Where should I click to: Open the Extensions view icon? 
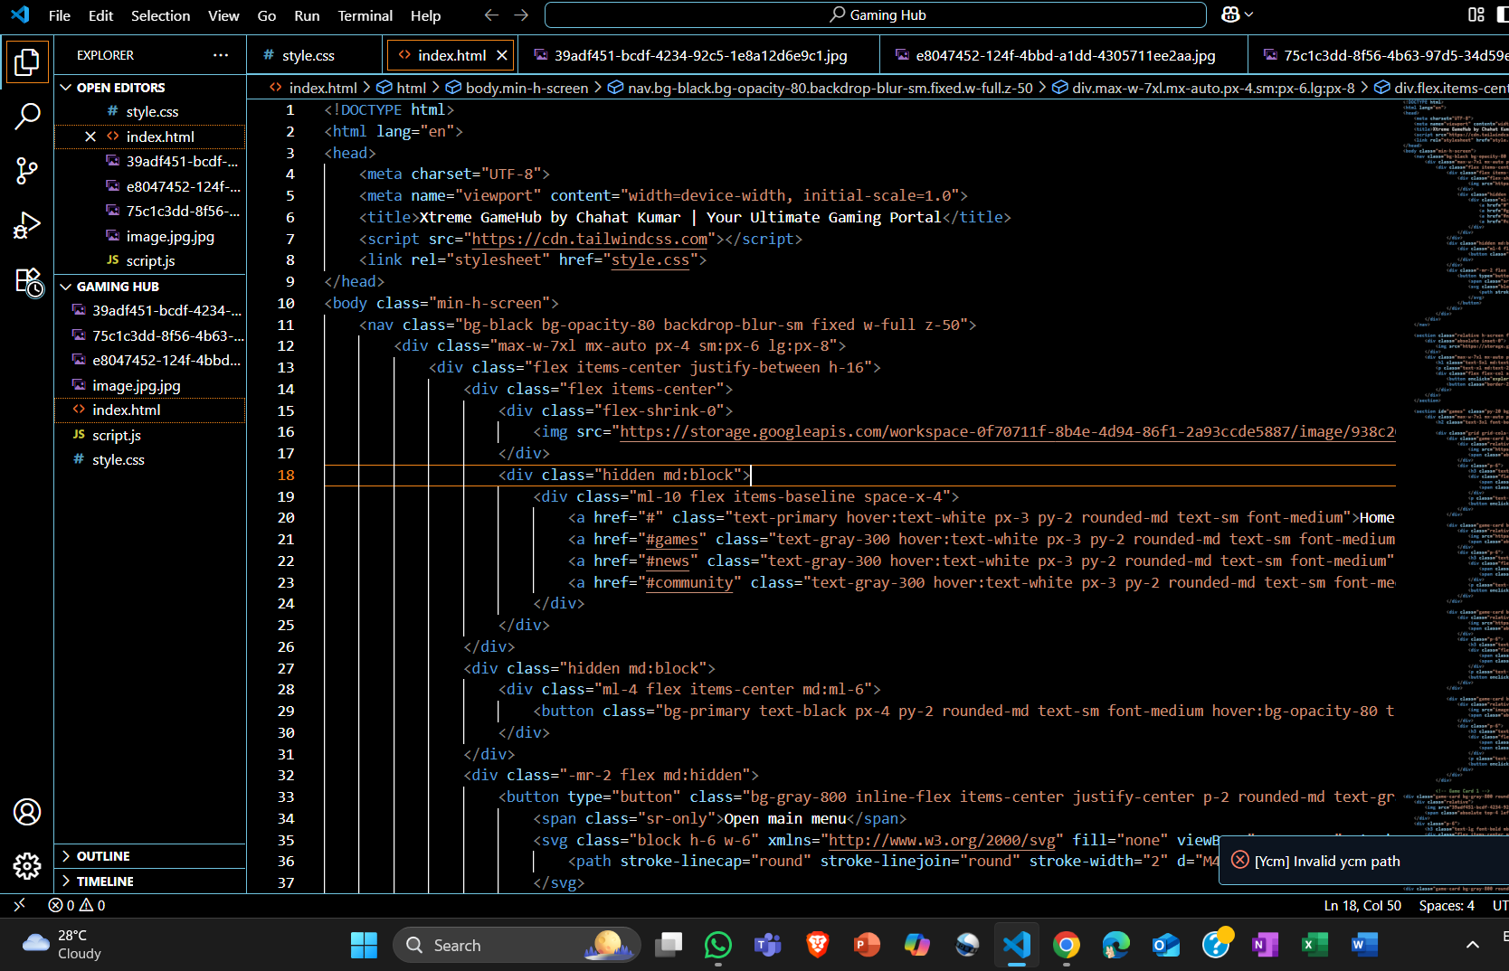point(27,282)
